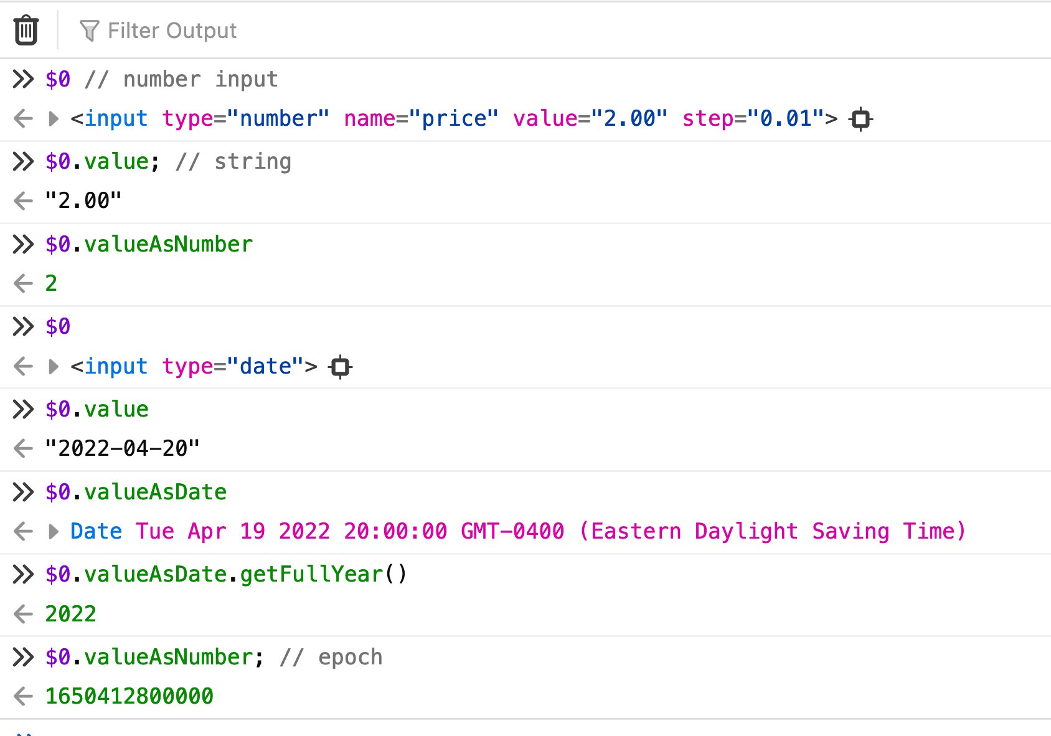Select the returned value 2022
The height and width of the screenshot is (736, 1051).
pos(70,613)
